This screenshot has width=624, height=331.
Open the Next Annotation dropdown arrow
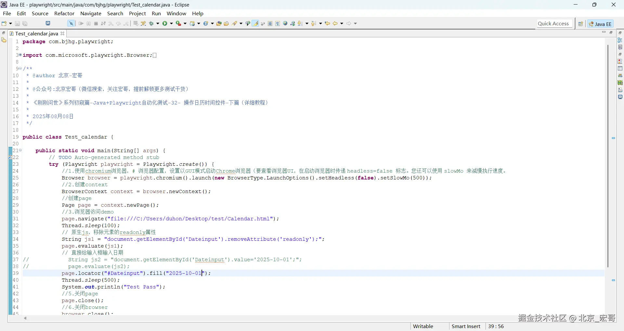[306, 23]
